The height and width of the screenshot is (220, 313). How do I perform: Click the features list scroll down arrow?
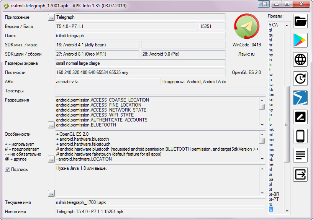pos(262,159)
